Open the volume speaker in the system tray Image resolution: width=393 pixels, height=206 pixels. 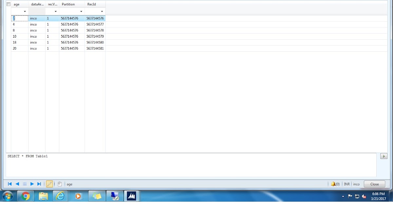pyautogui.click(x=364, y=196)
